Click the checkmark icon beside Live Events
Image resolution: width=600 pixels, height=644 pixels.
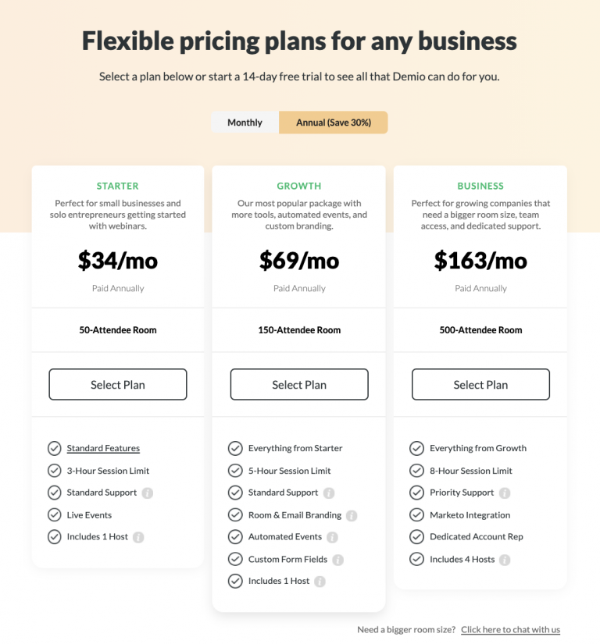click(x=54, y=514)
